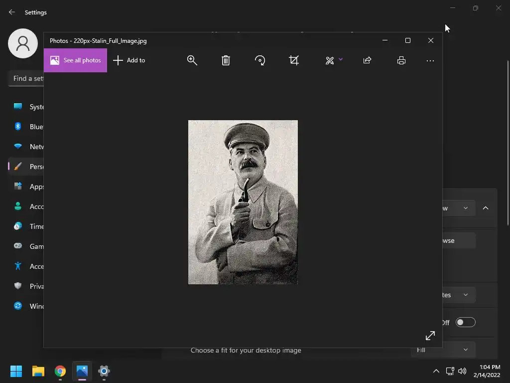Image resolution: width=510 pixels, height=383 pixels.
Task: Open Privacy & security in Settings sidebar
Action: pyautogui.click(x=26, y=286)
